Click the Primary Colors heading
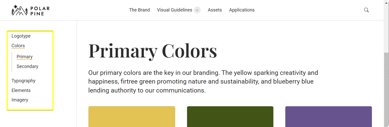 tap(153, 51)
